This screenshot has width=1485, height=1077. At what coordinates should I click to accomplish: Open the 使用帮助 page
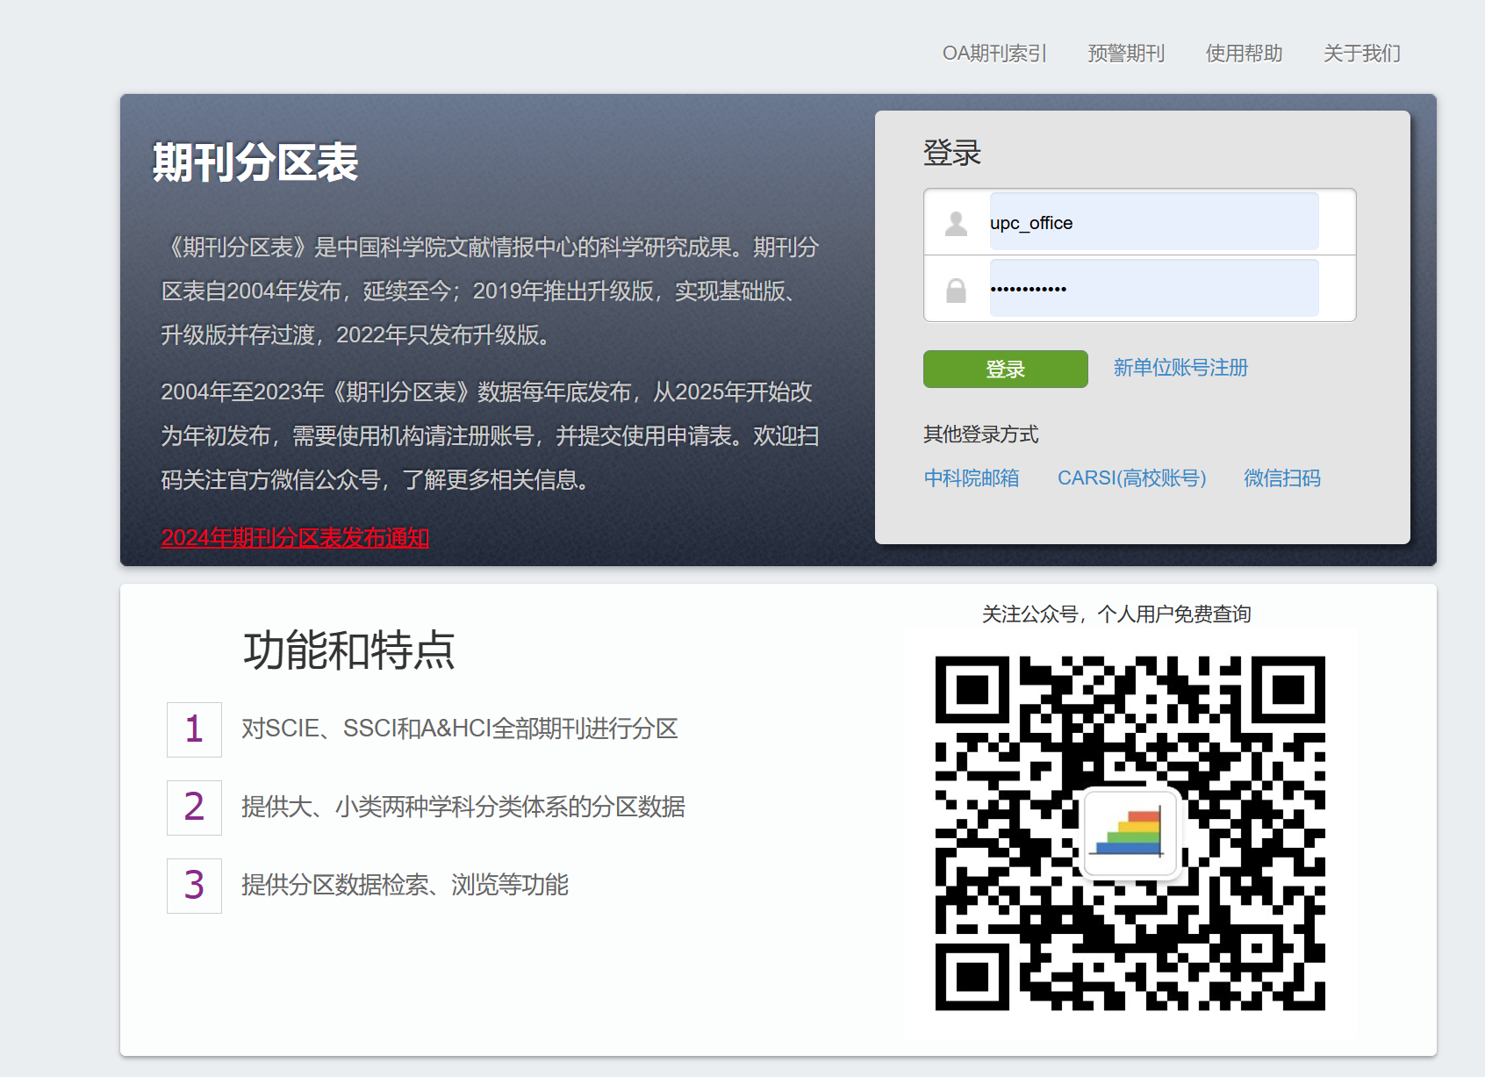1244,54
